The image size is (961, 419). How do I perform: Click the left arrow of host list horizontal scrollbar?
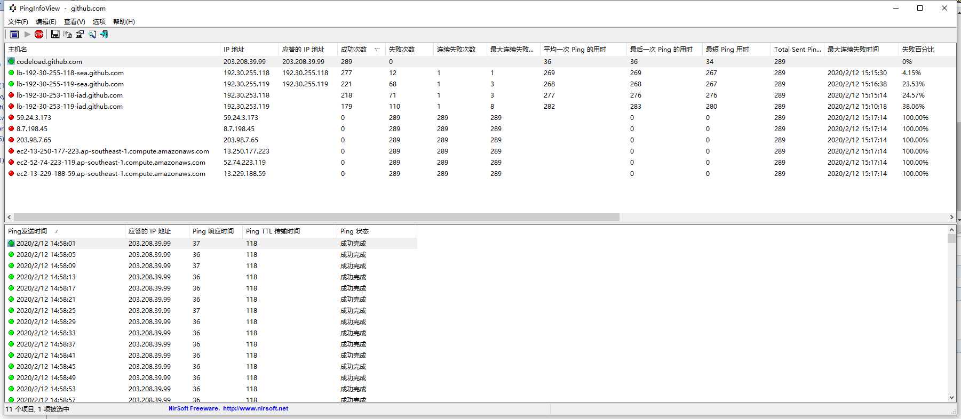tap(9, 217)
